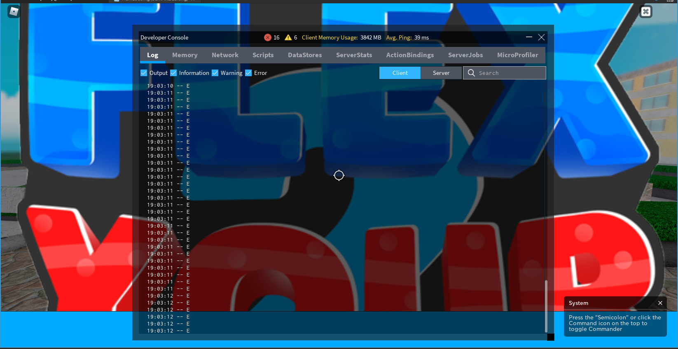
Task: Select the Client log view
Action: pos(400,73)
